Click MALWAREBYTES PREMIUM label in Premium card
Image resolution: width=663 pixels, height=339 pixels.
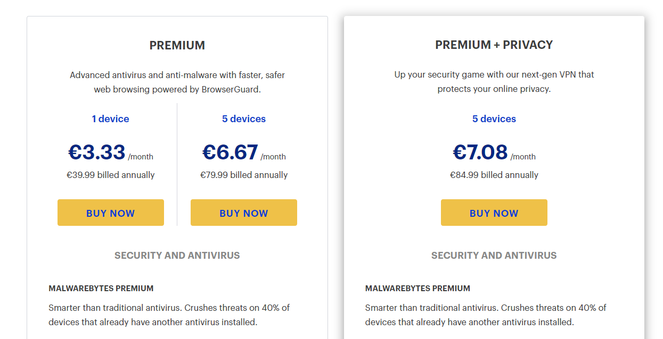pos(101,289)
